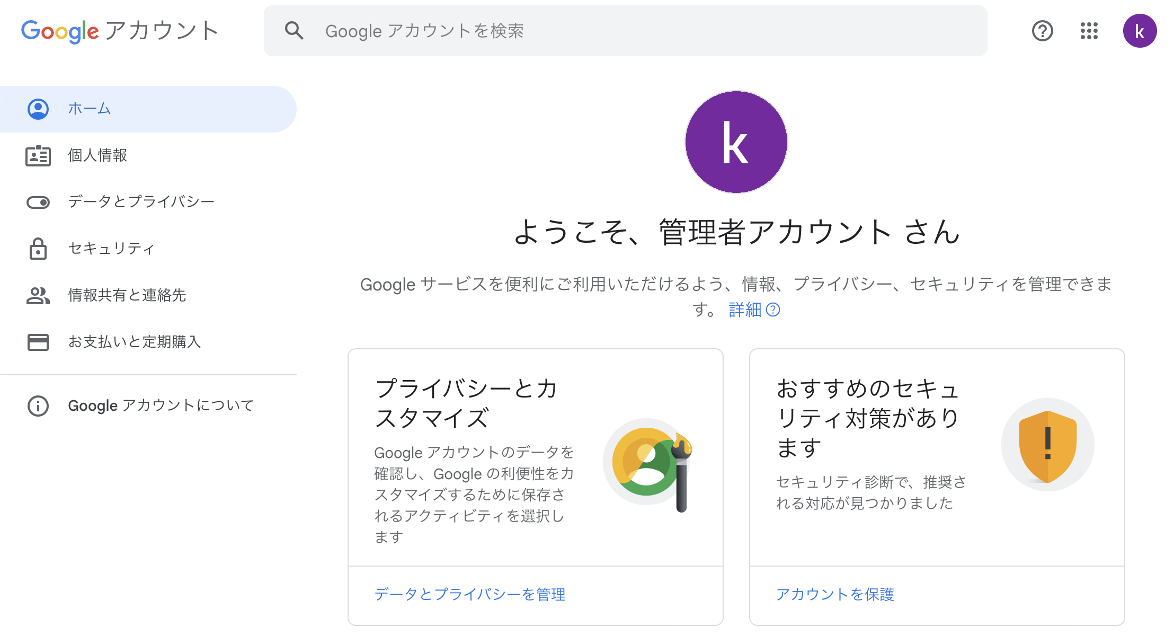Click the search magnifier icon
Viewport: 1174px width, 635px height.
click(x=294, y=31)
